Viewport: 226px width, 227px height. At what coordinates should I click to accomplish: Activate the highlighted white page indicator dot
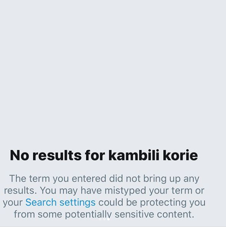(x=108, y=219)
